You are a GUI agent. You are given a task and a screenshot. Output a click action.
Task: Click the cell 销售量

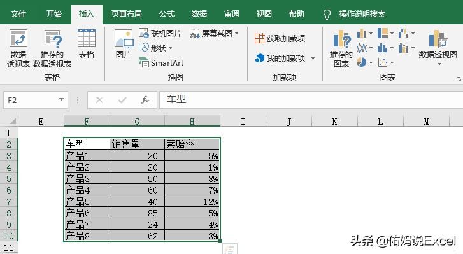[137, 144]
